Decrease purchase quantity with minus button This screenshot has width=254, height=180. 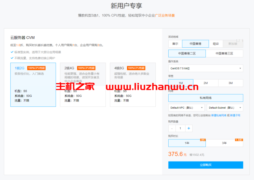point(172,128)
